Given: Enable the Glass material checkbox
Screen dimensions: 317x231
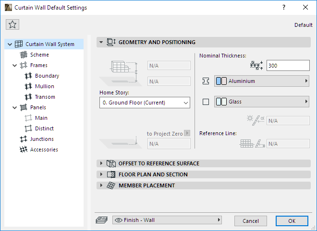Looking at the screenshot, I should coord(206,102).
